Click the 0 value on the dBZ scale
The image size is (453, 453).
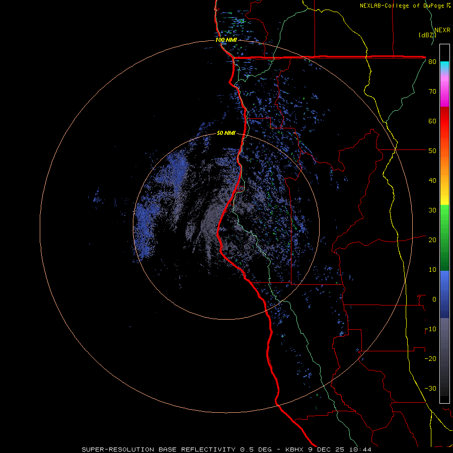tap(434, 299)
